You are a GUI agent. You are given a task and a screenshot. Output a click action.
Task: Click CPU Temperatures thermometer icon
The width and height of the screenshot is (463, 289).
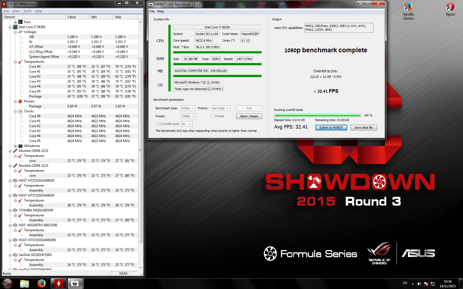tap(20, 62)
